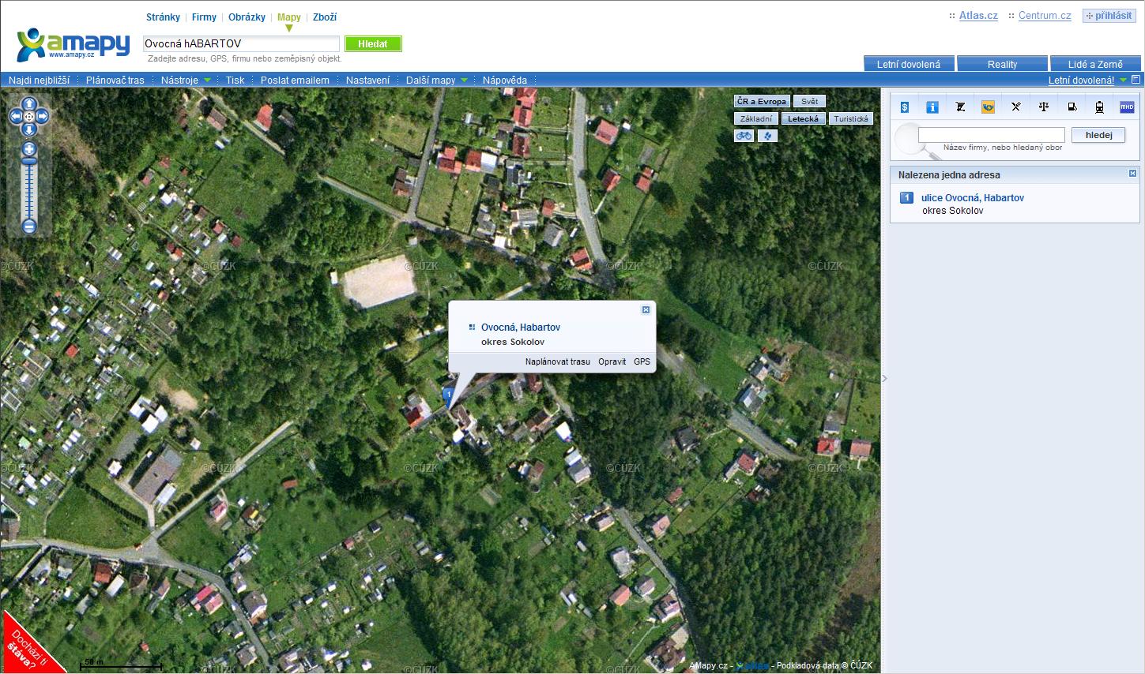Click the green Hledat button
Viewport: 1145px width, 674px height.
click(x=373, y=44)
